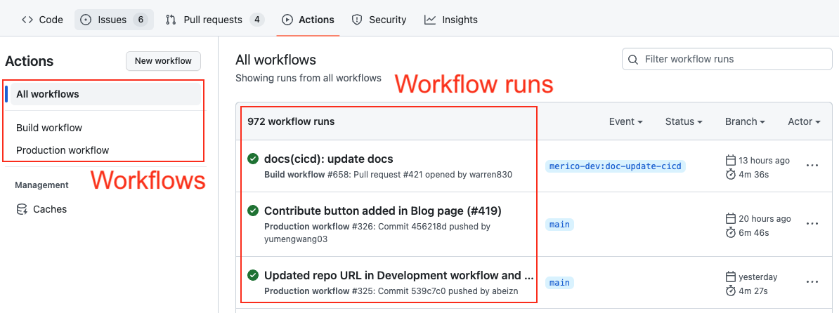Viewport: 839px width, 313px height.
Task: Click the magnifier icon in filter box
Action: point(633,60)
